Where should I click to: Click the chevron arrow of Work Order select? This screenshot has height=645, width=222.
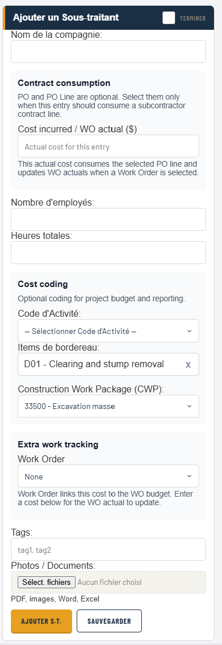pos(189,477)
